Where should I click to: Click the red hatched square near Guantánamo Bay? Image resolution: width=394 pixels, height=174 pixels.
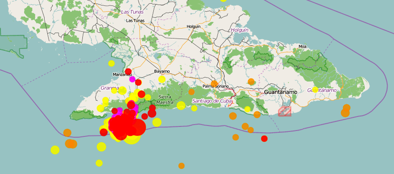[x=285, y=111]
